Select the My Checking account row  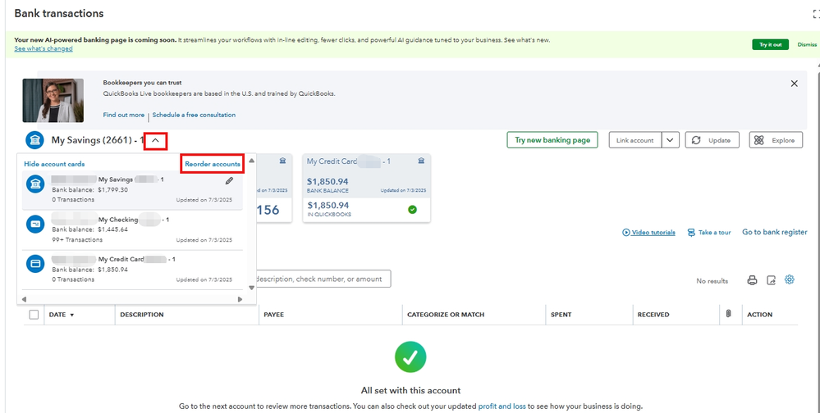click(131, 230)
